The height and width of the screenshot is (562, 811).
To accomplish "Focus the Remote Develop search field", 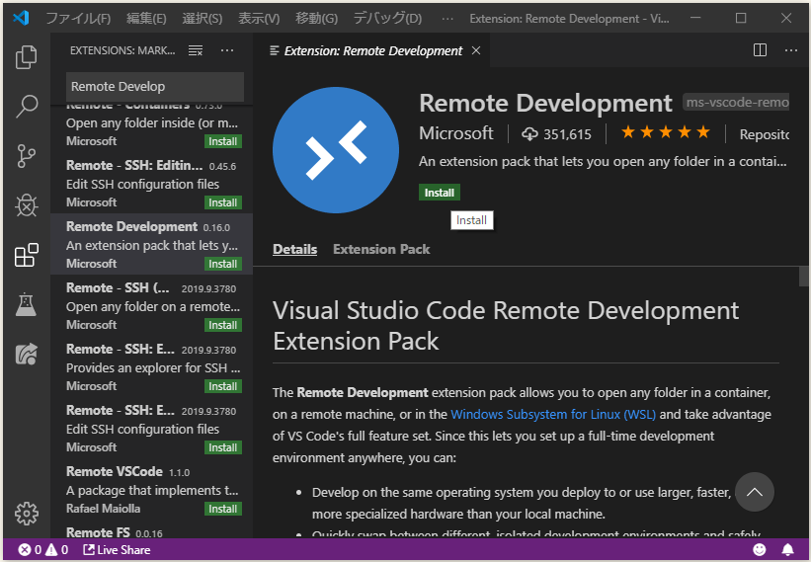I will [x=155, y=86].
